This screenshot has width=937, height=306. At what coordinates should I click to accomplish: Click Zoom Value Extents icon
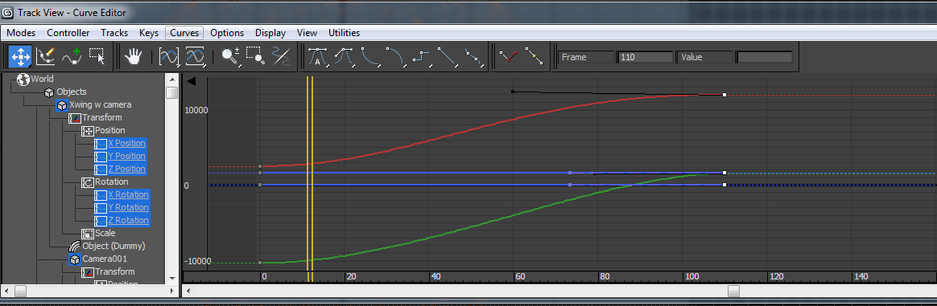(196, 57)
